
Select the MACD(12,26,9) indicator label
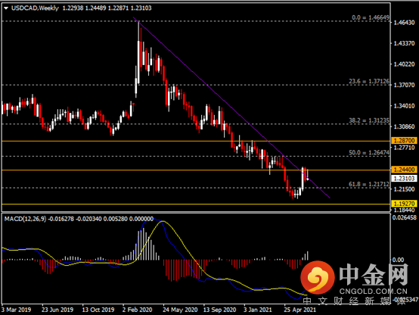(x=26, y=219)
